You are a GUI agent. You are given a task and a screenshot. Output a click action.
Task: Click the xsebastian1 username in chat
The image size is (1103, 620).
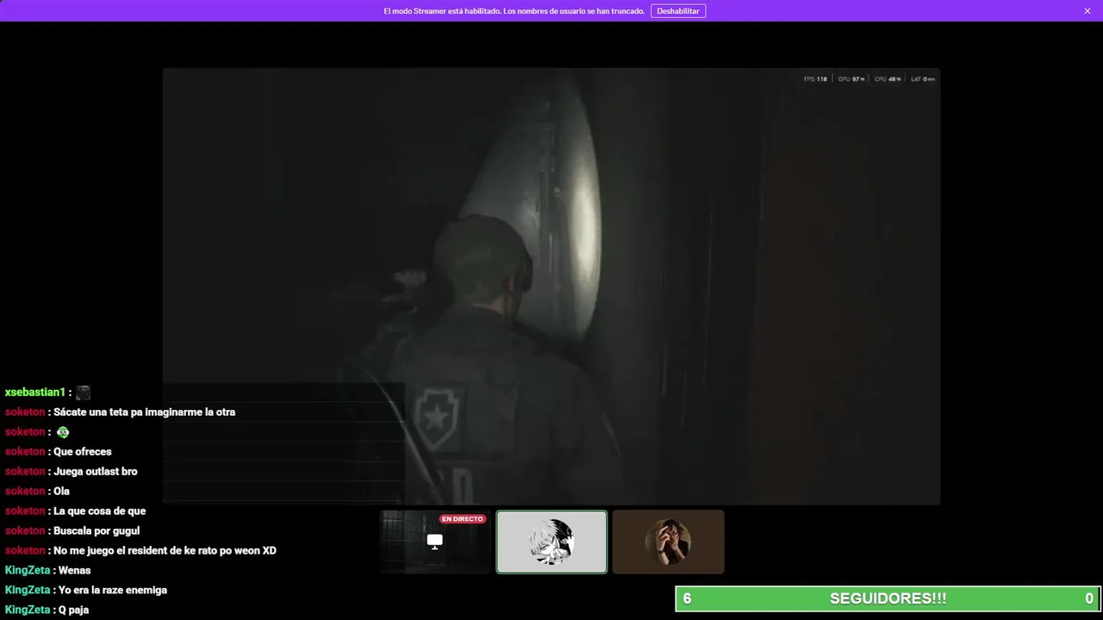35,393
